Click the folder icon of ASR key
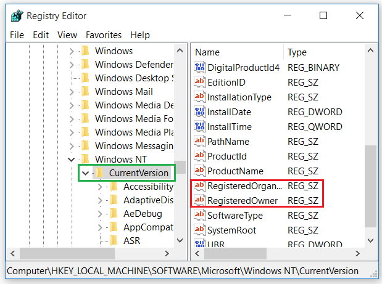 pos(114,241)
